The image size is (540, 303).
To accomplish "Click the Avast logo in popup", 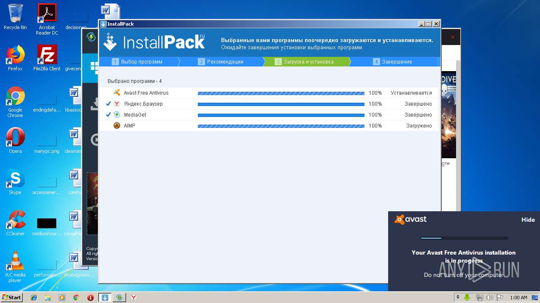I will (410, 220).
